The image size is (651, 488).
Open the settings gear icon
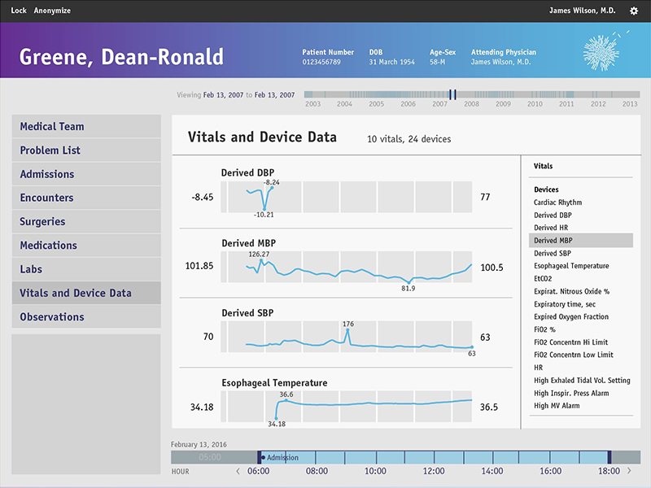(634, 11)
